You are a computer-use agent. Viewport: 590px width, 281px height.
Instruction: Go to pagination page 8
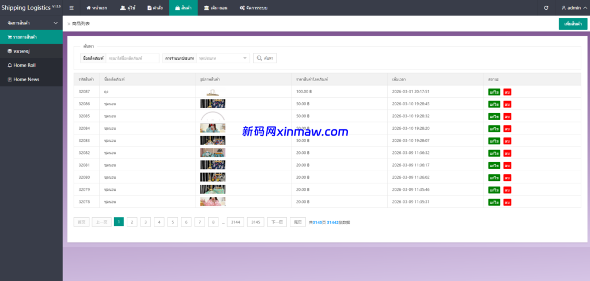(x=213, y=222)
